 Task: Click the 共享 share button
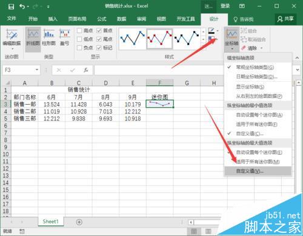[285, 19]
